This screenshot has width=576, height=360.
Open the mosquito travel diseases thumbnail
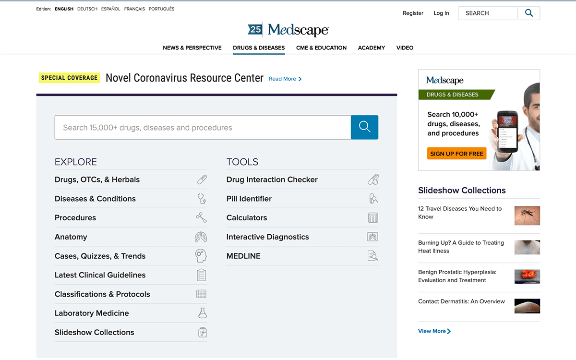527,216
